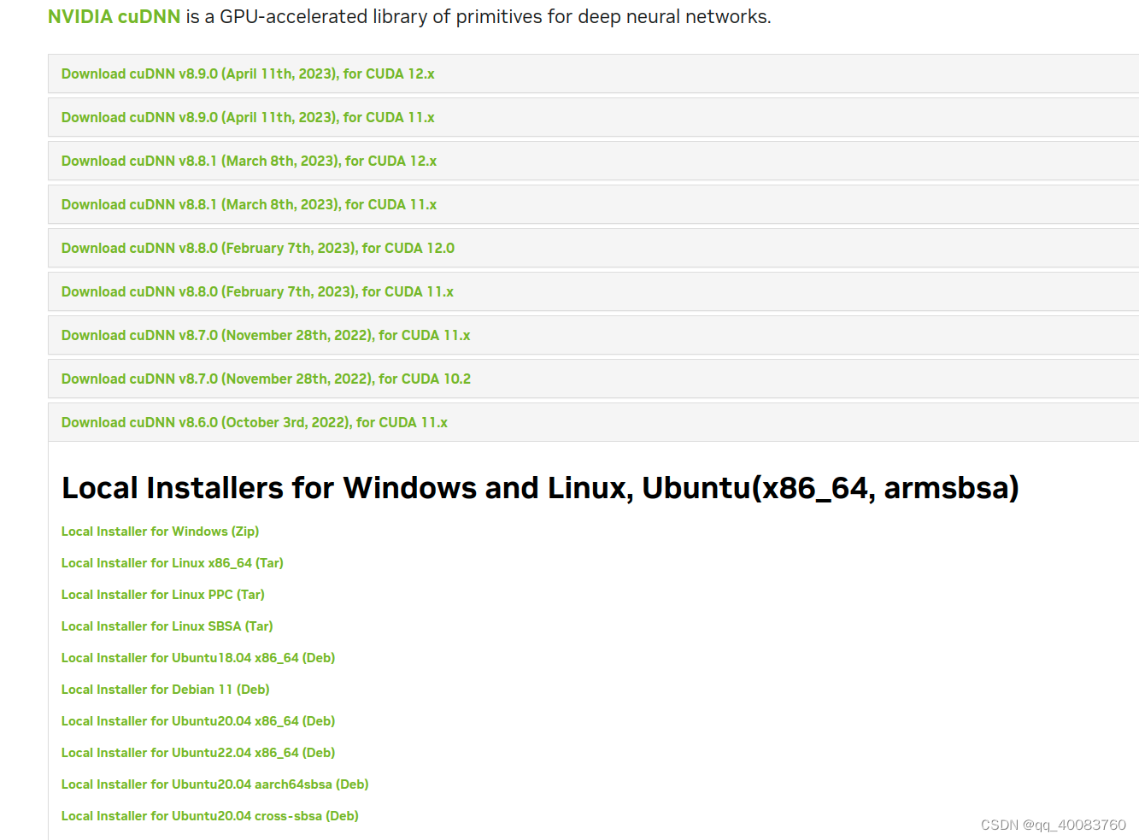
Task: Download the Ubuntu20.04 cross-sbsa Deb installer
Action: pos(209,815)
